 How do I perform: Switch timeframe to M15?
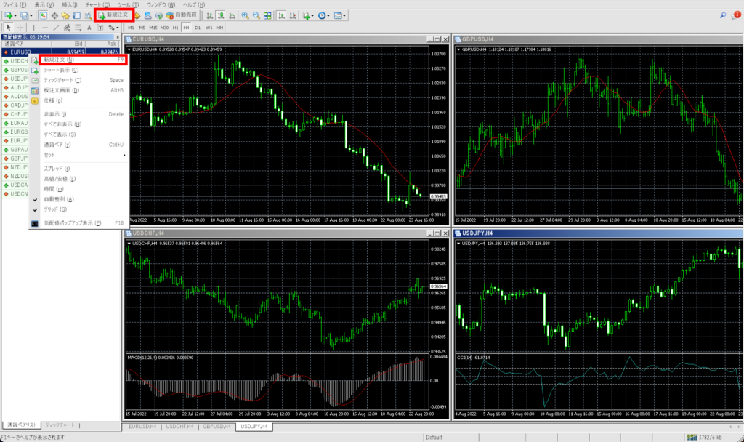[x=153, y=28]
